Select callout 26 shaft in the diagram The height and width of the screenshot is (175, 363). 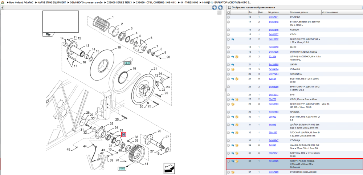pos(159,131)
